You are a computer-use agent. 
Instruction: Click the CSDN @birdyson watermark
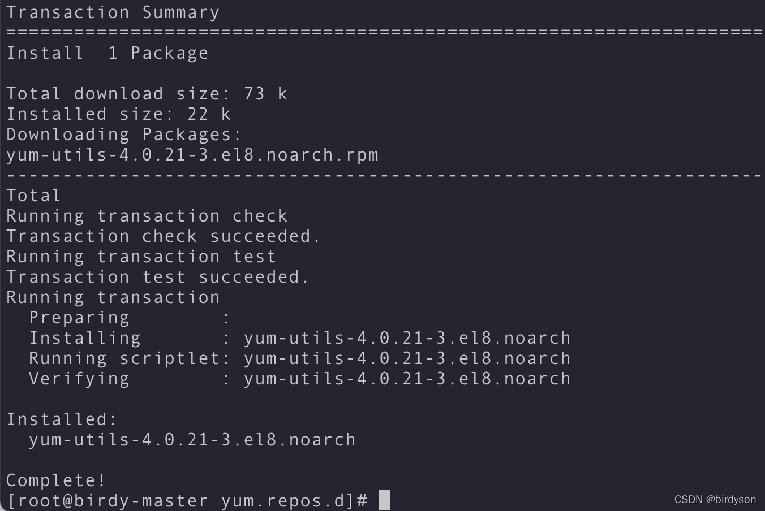pos(715,499)
